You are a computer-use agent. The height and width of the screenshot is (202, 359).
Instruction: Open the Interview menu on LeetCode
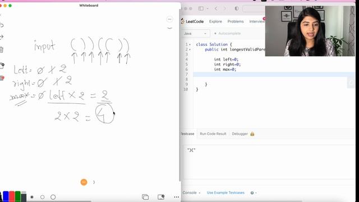(257, 21)
